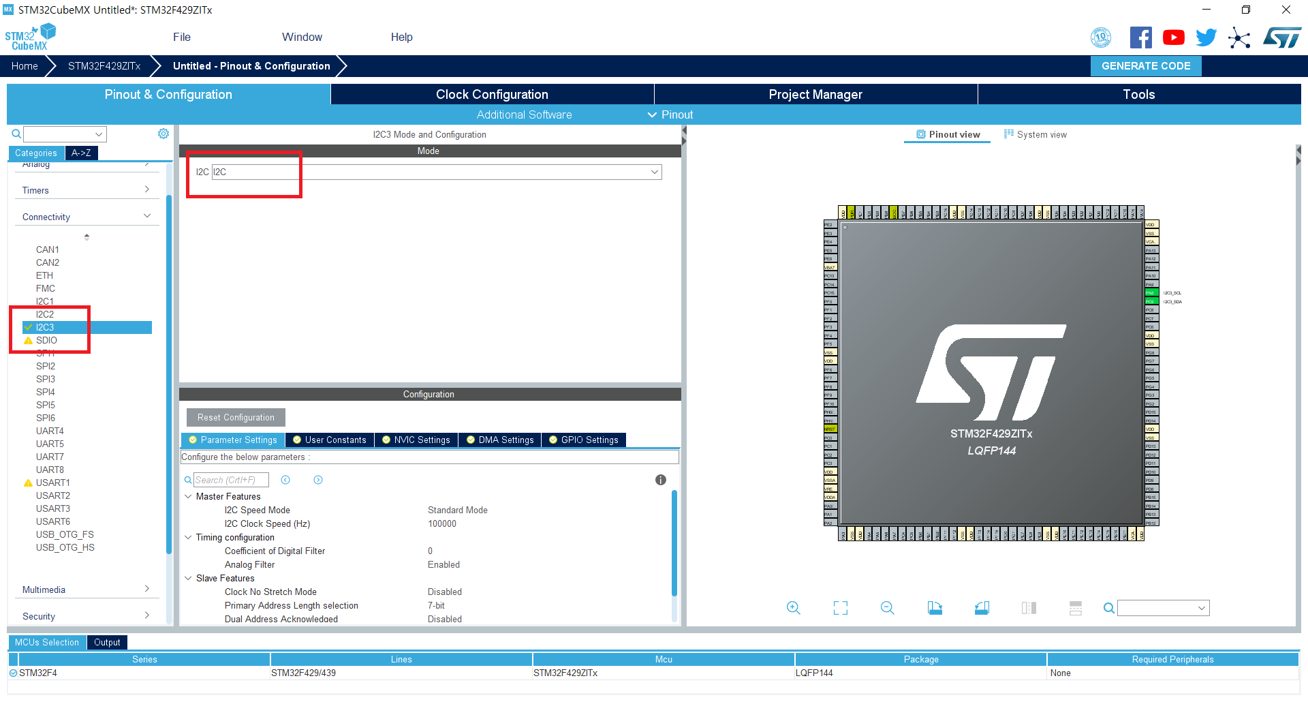Rotate the chip view clockwise

pyautogui.click(x=935, y=608)
